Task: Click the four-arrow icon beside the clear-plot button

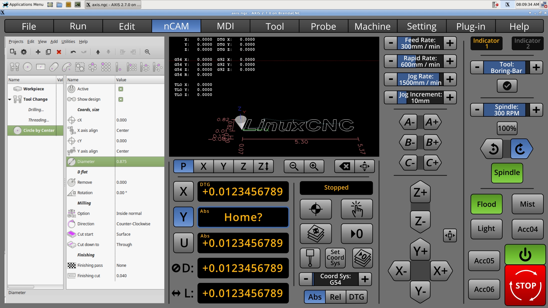Action: (365, 166)
